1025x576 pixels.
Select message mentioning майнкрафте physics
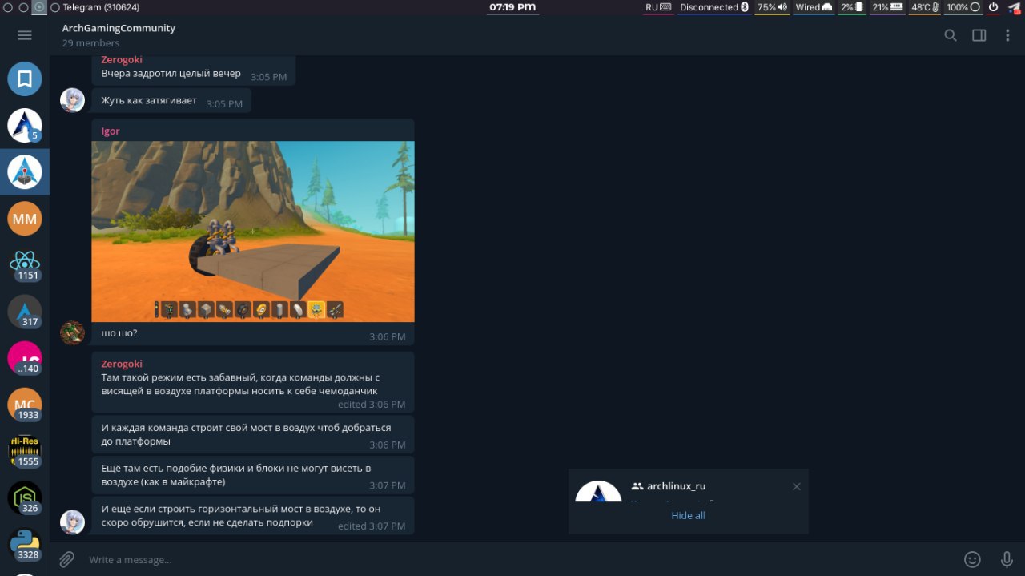[x=253, y=475]
